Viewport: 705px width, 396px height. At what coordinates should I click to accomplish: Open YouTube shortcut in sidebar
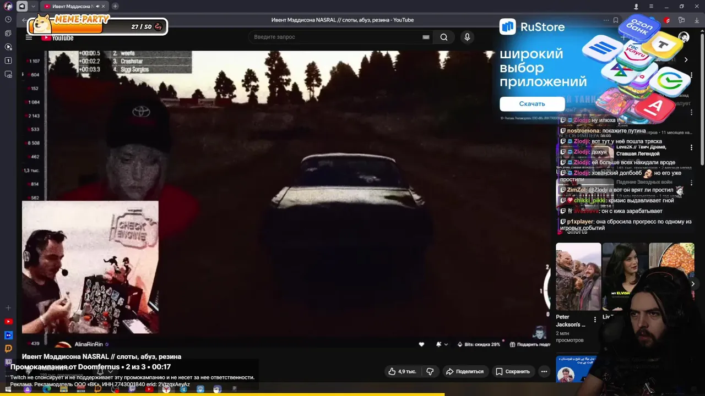[8, 321]
